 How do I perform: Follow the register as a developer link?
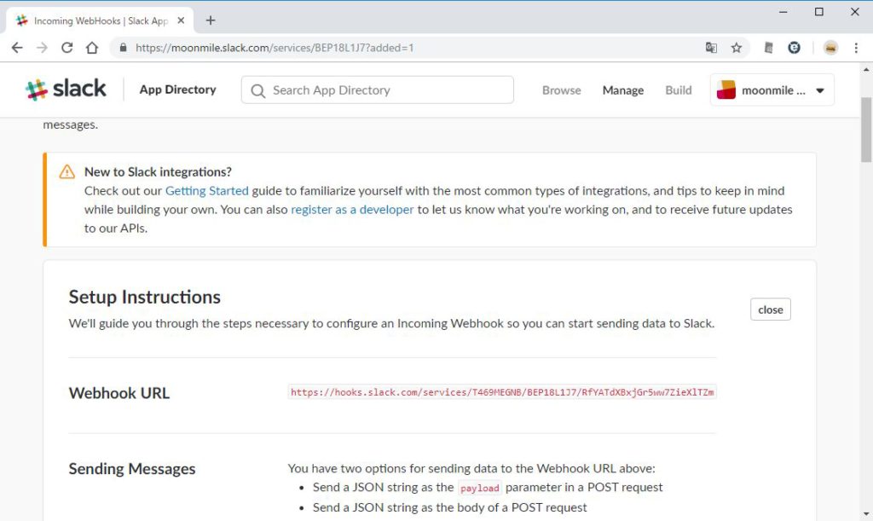click(x=352, y=210)
